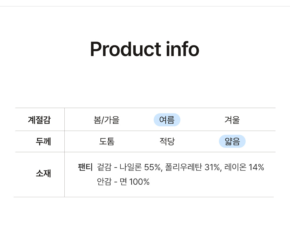Choose the highlighted 여름 season option
Screen dimensions: 290x239
(x=167, y=120)
